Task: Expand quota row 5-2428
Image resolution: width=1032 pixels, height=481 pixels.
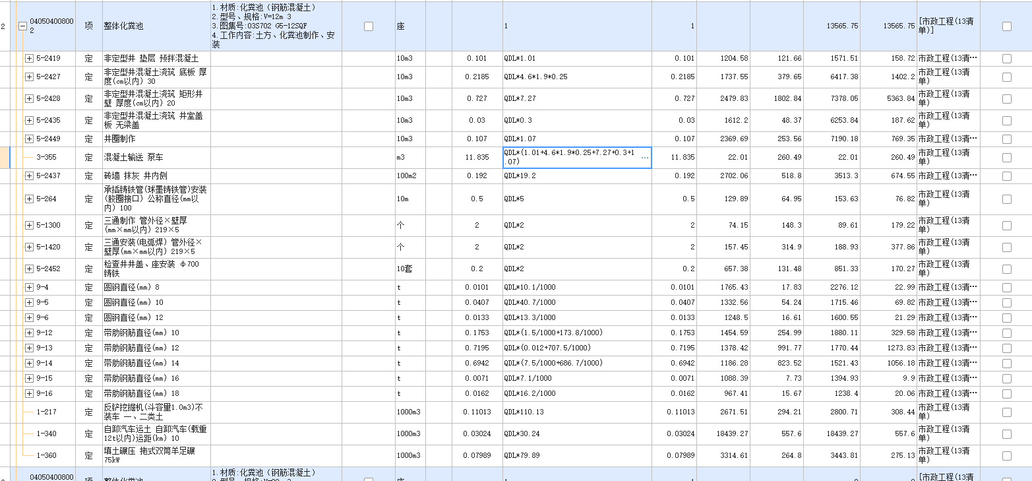Action: pos(29,99)
